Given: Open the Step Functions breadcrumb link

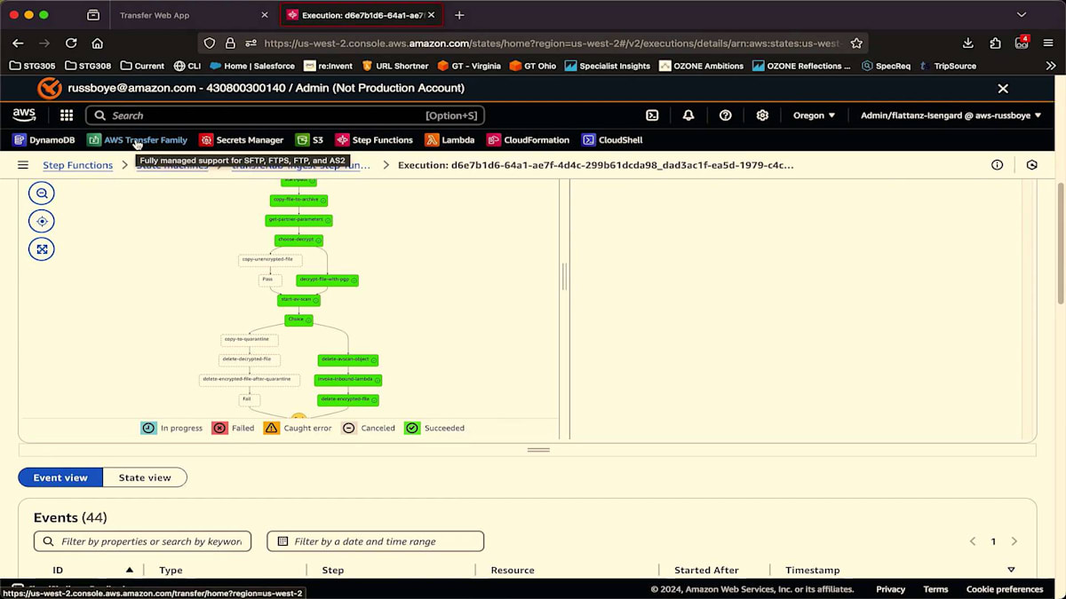Looking at the screenshot, I should click(x=78, y=165).
